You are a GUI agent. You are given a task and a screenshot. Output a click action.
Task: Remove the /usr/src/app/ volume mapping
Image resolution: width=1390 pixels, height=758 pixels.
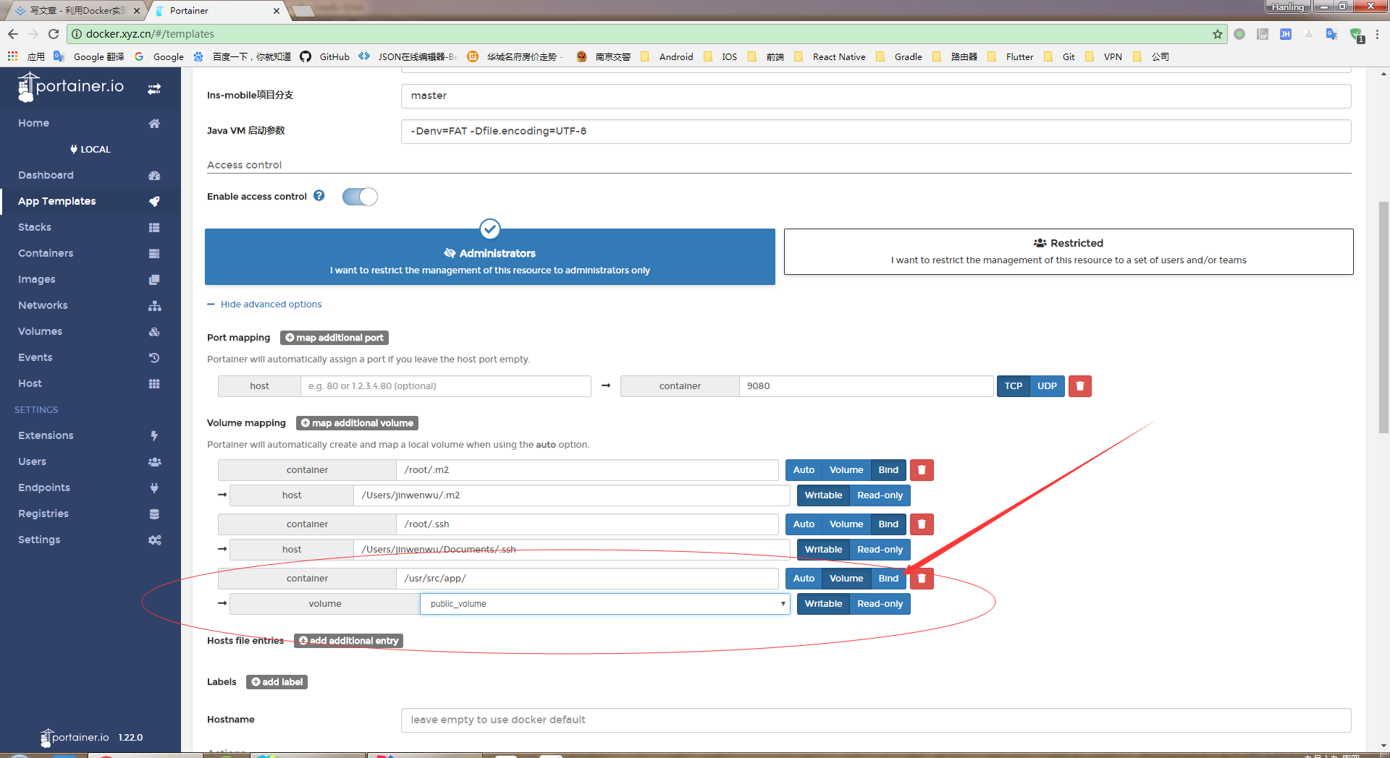point(922,579)
